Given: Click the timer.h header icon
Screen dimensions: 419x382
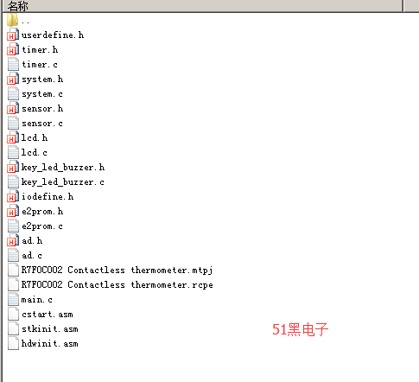Looking at the screenshot, I should [x=13, y=49].
